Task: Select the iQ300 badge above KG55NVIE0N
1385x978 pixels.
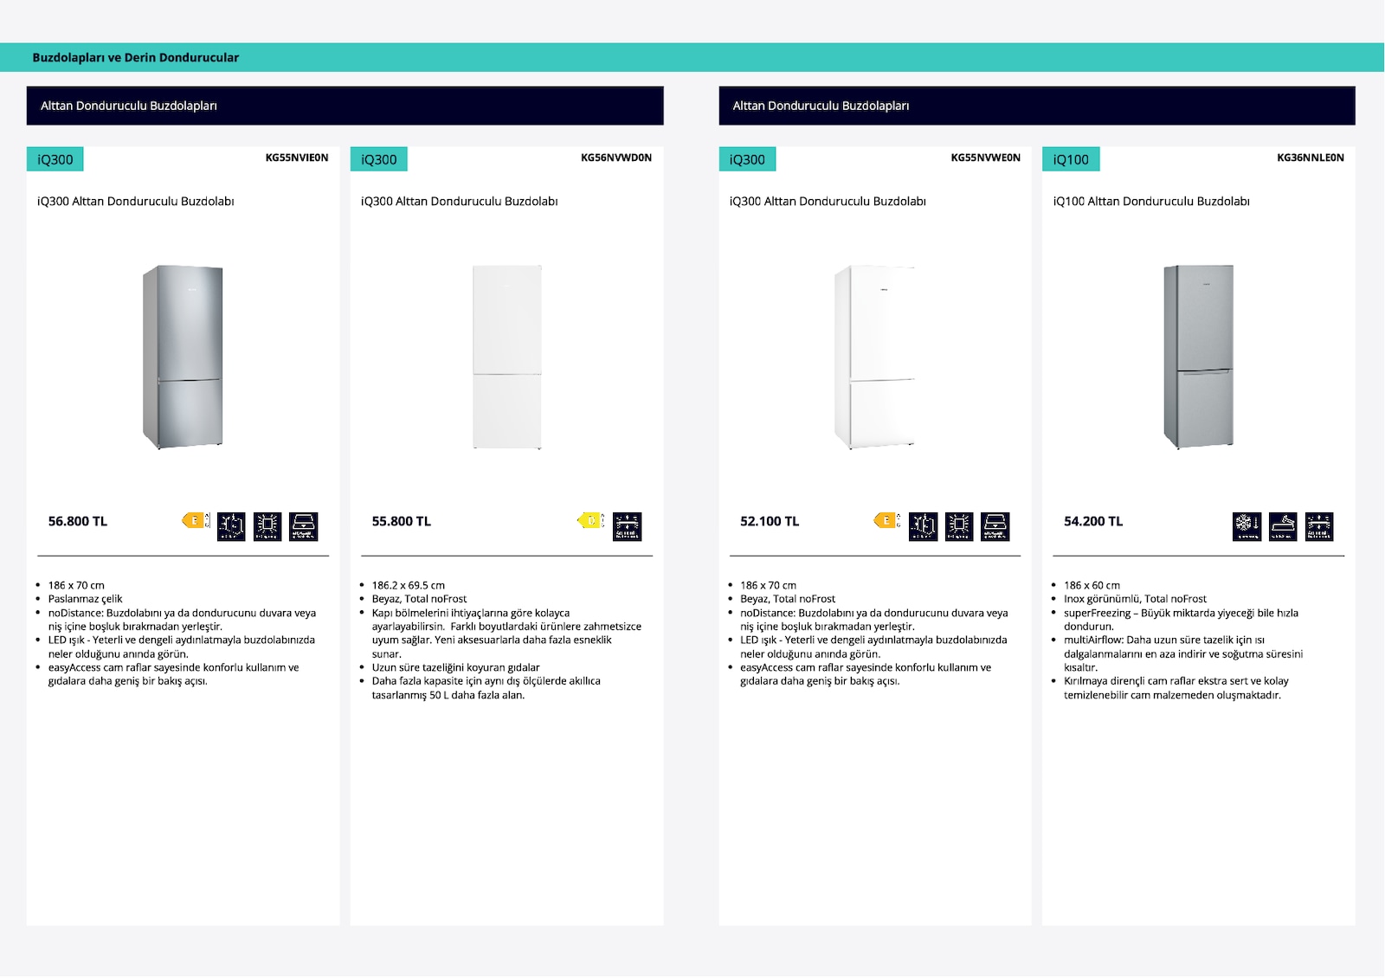Action: [x=55, y=159]
